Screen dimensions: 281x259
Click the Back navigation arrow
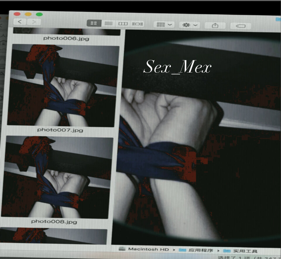[20, 22]
